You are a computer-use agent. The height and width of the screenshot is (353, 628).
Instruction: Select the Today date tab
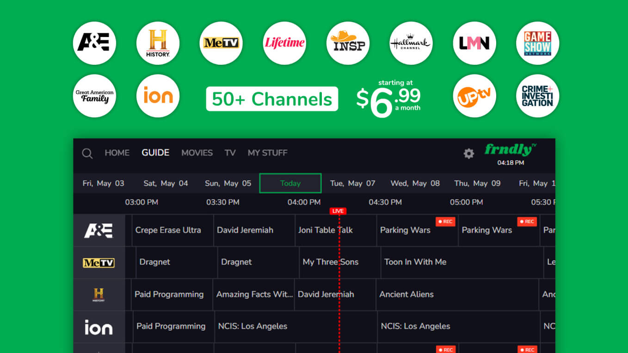click(x=290, y=183)
